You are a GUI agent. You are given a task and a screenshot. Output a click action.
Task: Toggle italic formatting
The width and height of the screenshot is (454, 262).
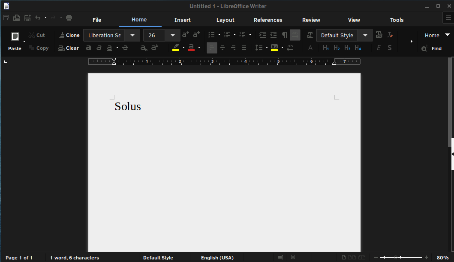click(99, 48)
